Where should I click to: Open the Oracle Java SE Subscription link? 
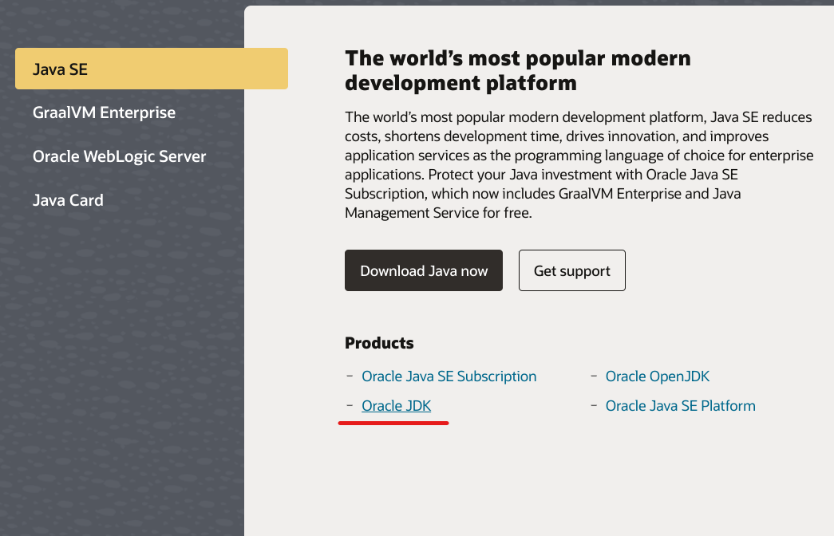click(449, 376)
